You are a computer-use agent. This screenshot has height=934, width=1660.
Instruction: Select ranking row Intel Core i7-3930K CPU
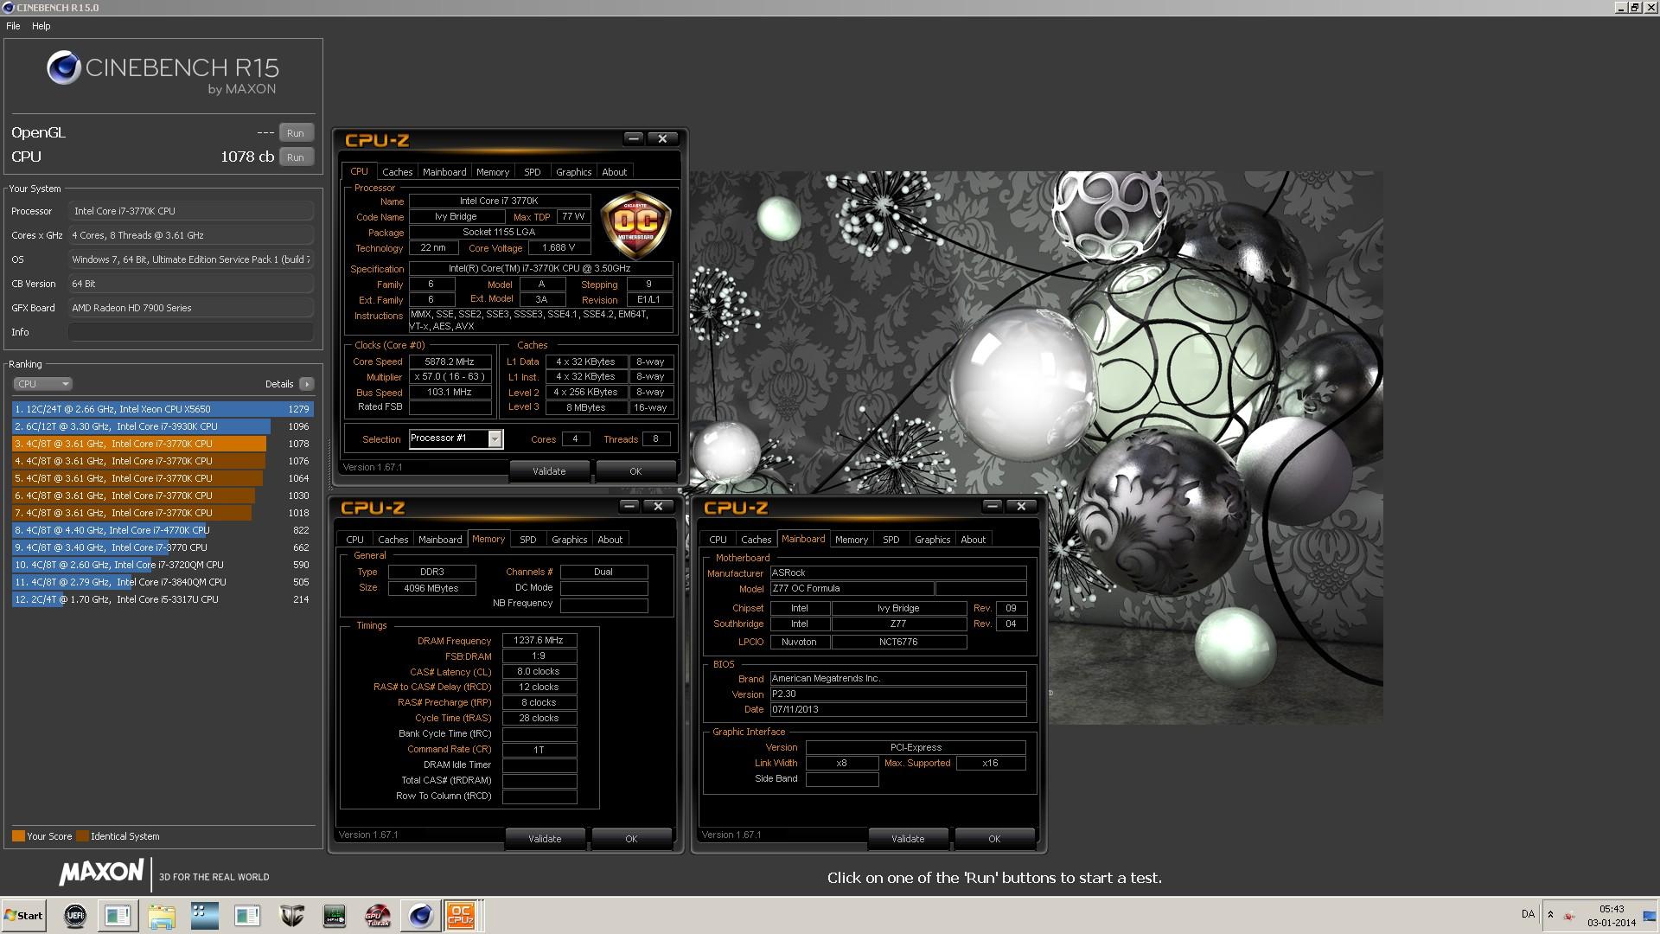click(163, 426)
